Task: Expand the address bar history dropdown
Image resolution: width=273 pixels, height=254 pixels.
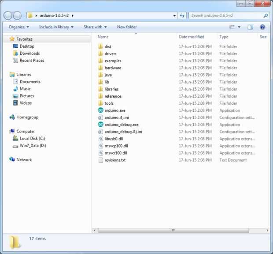Action: (x=174, y=16)
